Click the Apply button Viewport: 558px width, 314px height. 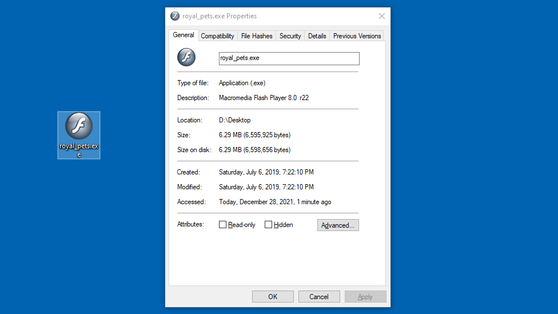tap(365, 297)
